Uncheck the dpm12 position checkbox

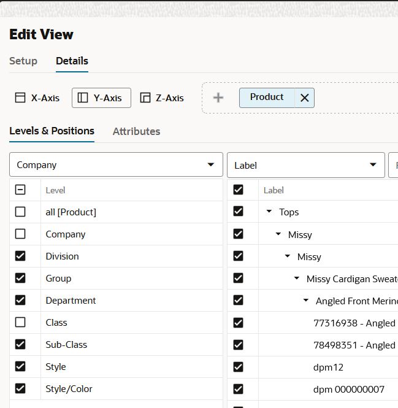point(239,367)
